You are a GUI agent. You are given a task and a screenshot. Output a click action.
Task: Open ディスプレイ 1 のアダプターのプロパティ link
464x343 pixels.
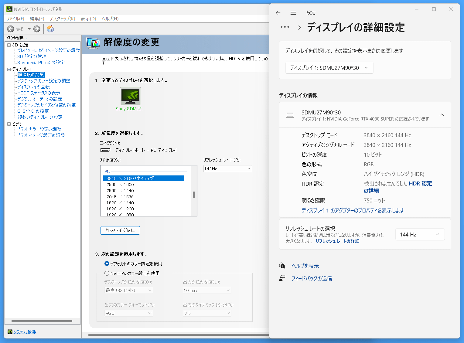point(353,210)
